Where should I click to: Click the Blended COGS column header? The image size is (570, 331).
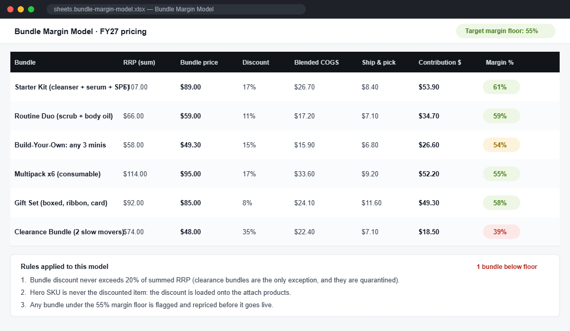tap(317, 63)
